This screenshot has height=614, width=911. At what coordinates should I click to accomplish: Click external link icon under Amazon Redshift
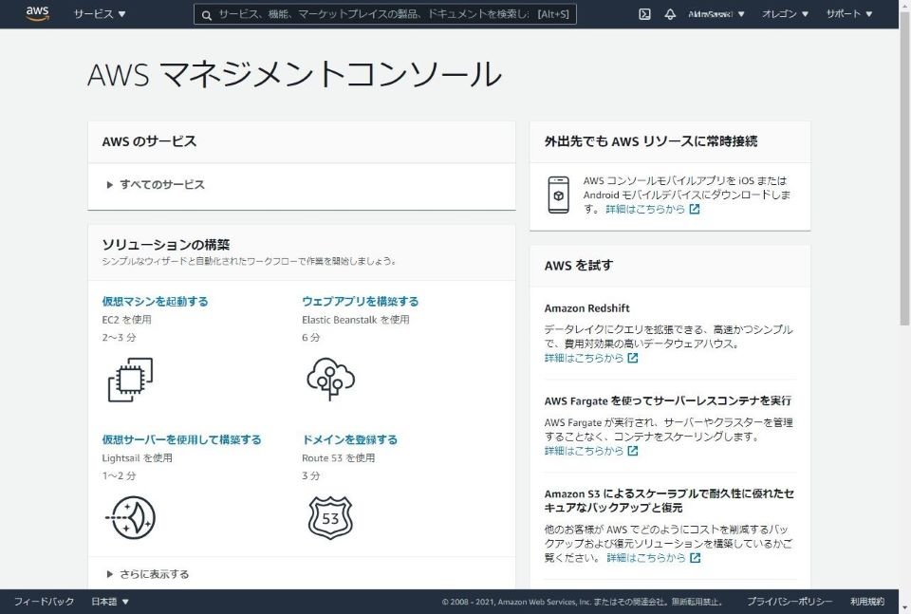point(633,358)
